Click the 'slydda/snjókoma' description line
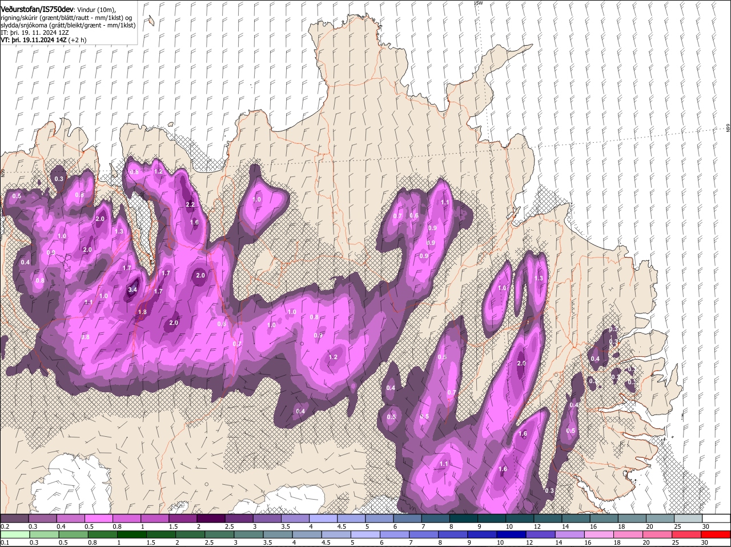 point(68,25)
